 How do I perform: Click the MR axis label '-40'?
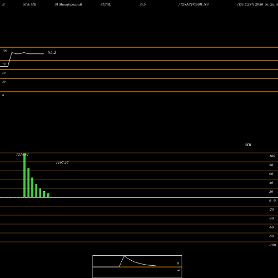pyautogui.click(x=271, y=219)
